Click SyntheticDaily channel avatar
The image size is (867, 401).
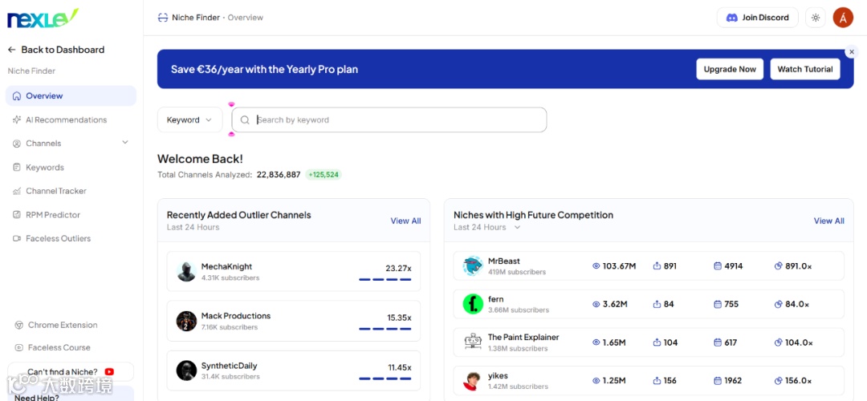coord(187,371)
